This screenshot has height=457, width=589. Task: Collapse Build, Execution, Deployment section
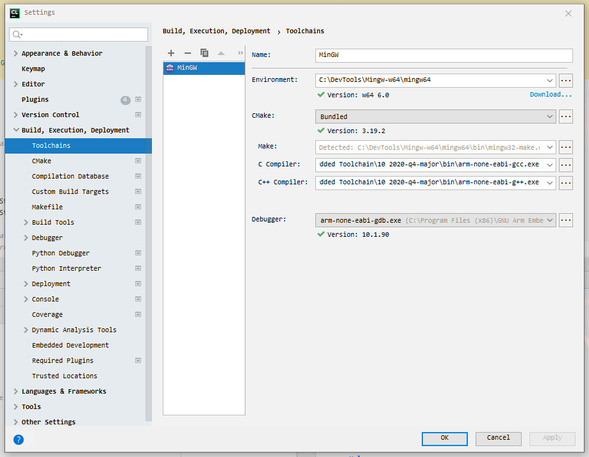[x=16, y=130]
